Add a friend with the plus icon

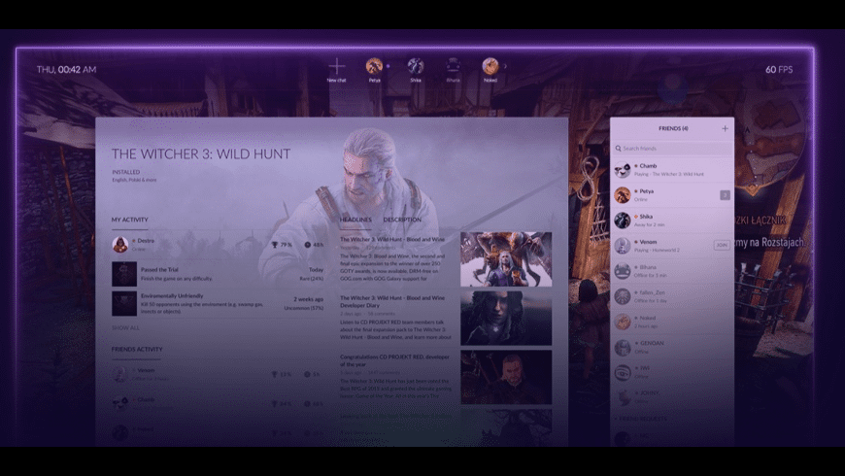pyautogui.click(x=725, y=128)
